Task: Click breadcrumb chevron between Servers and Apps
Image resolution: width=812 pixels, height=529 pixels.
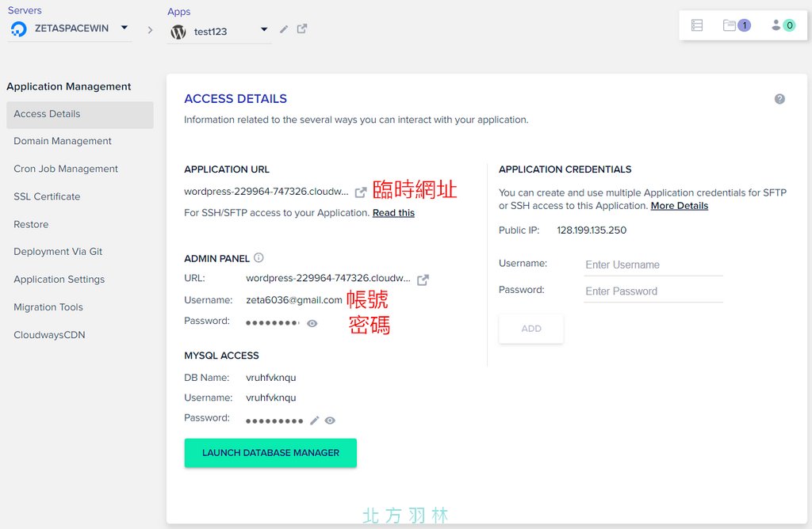Action: pyautogui.click(x=150, y=30)
